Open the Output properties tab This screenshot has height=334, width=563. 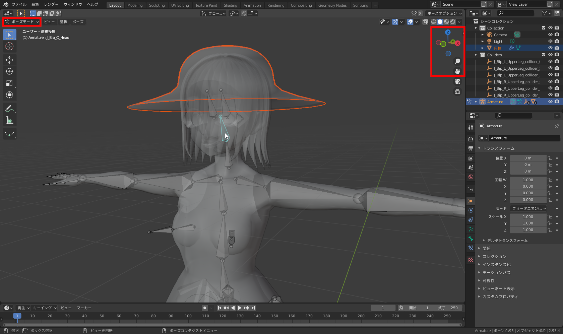pyautogui.click(x=471, y=148)
